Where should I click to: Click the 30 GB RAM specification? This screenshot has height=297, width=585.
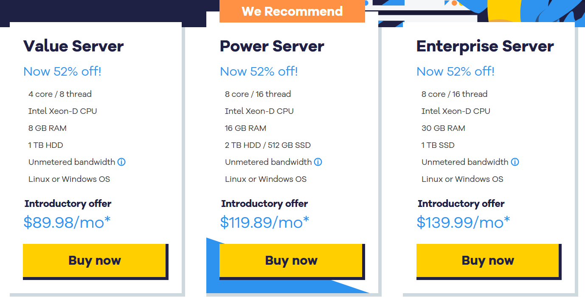point(443,128)
